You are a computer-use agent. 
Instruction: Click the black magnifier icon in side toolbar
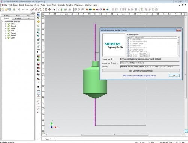pyautogui.click(x=38, y=87)
